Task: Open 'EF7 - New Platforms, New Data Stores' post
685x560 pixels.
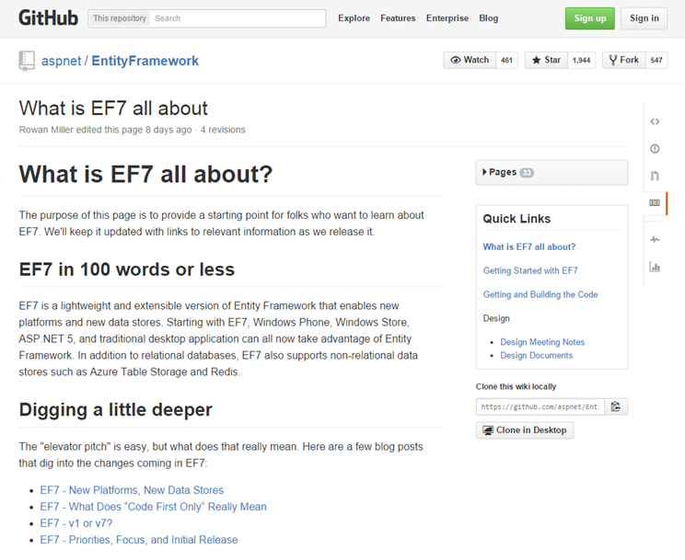Action: [x=132, y=490]
